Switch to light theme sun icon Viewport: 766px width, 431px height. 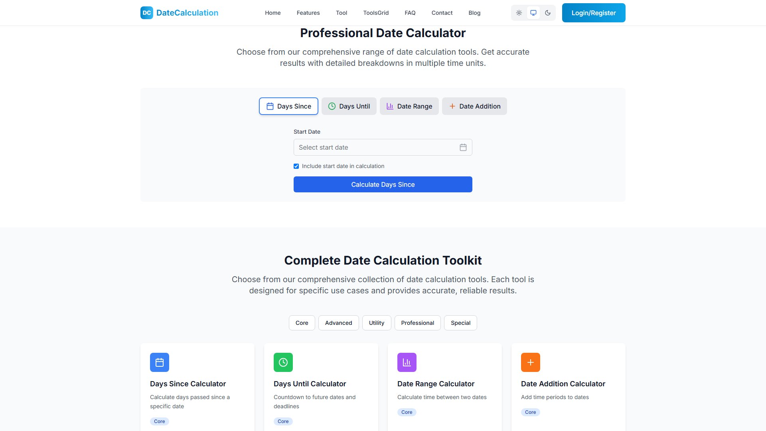pyautogui.click(x=519, y=13)
